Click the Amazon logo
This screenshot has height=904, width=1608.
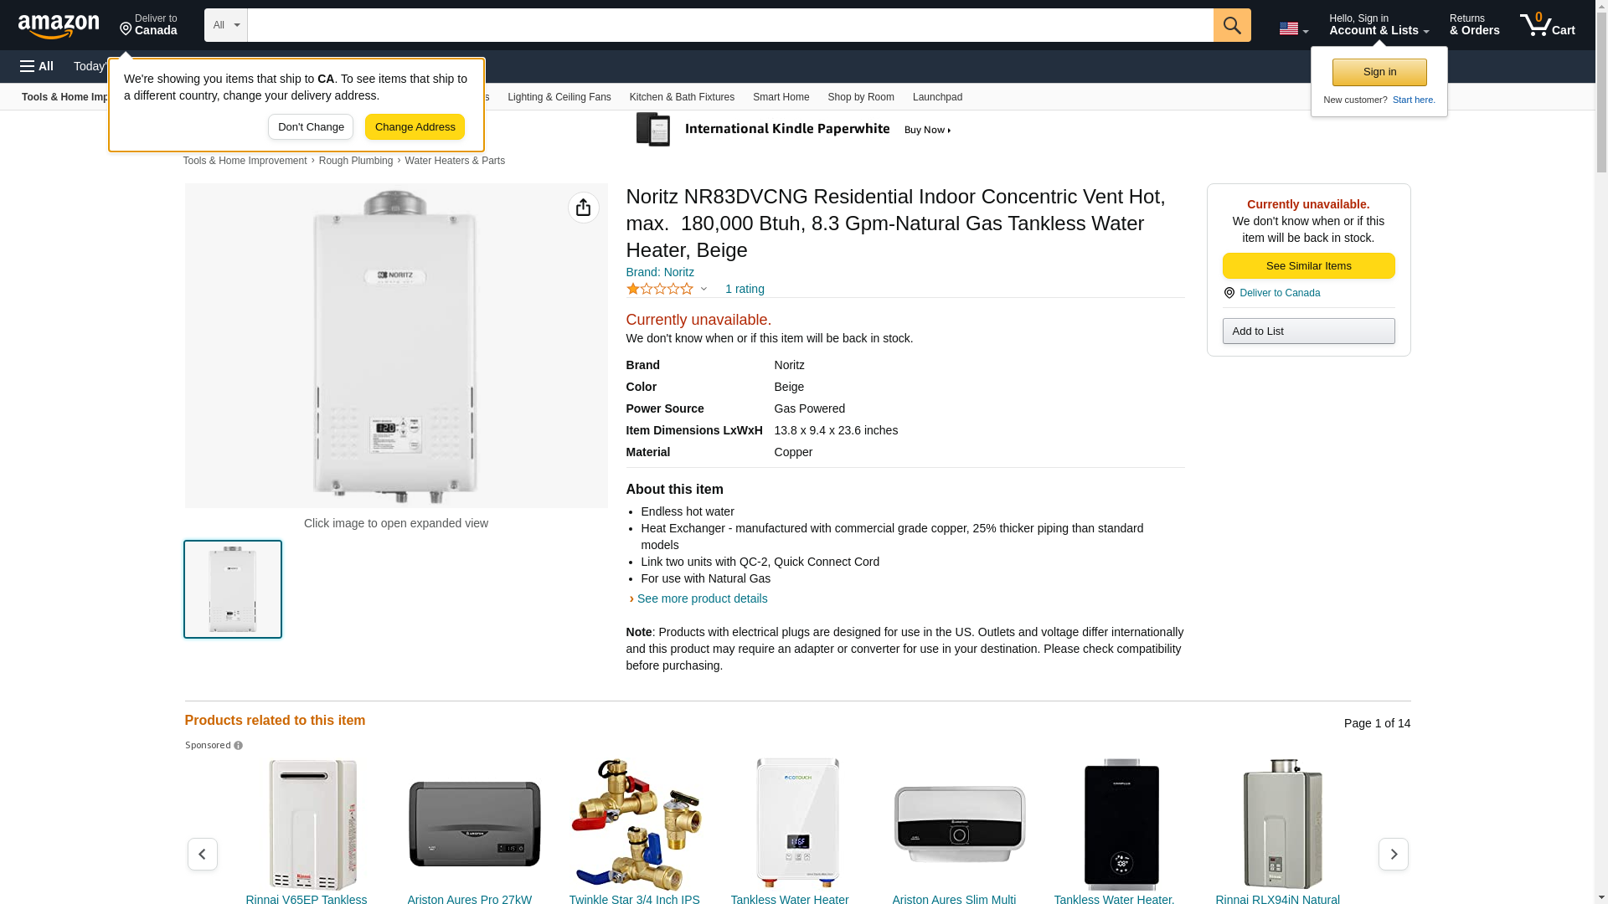coord(59,26)
